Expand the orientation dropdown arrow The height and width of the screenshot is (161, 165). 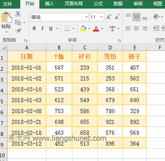(x=162, y=17)
